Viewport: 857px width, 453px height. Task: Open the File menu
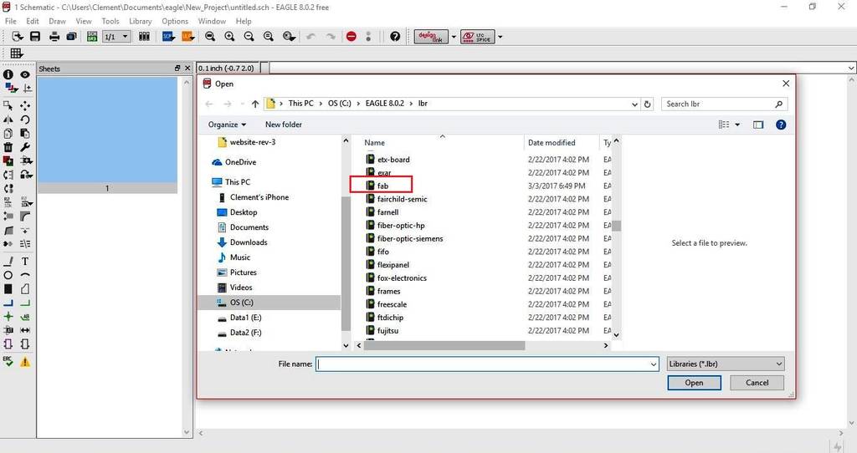pyautogui.click(x=10, y=21)
